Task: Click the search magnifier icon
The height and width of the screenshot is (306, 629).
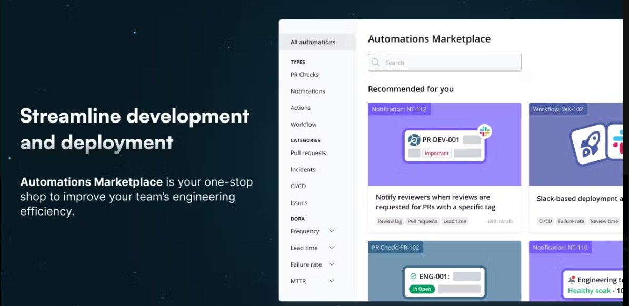Action: 375,63
